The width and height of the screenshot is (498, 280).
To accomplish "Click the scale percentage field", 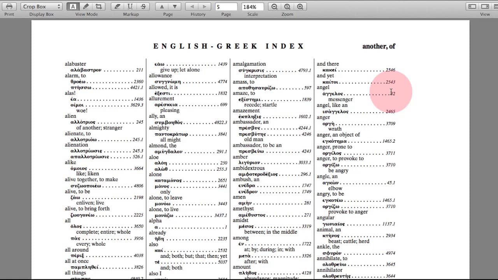I will click(253, 7).
